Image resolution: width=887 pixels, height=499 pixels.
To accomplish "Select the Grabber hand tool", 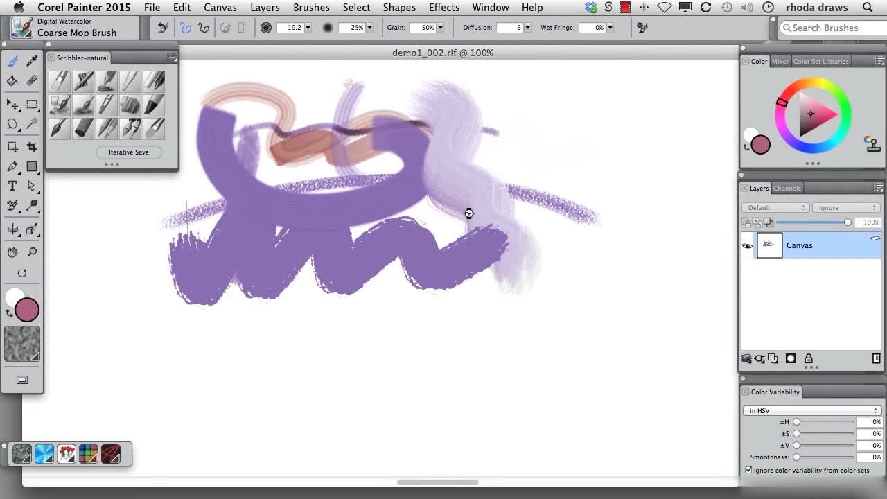I will click(x=12, y=252).
